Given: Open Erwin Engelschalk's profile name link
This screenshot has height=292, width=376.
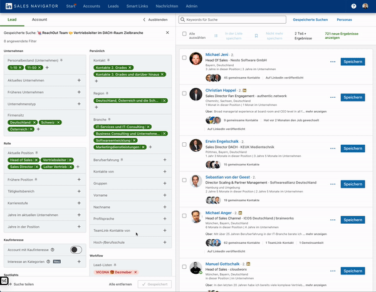Looking at the screenshot, I should [x=222, y=142].
